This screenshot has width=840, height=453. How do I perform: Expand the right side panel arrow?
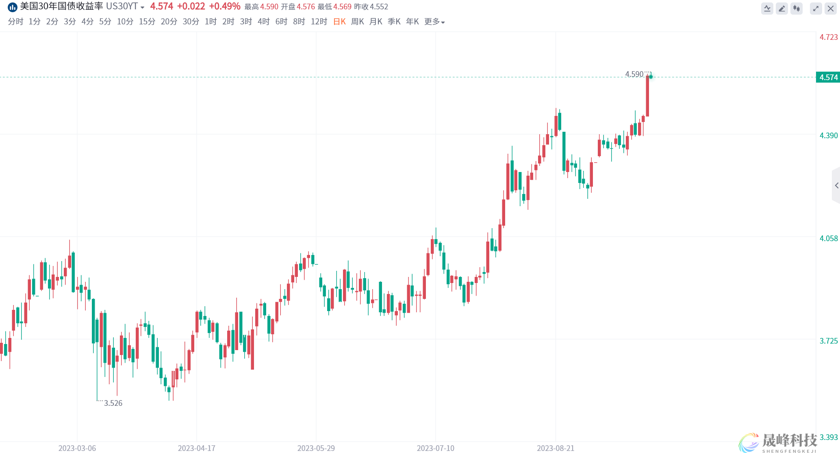pos(836,185)
